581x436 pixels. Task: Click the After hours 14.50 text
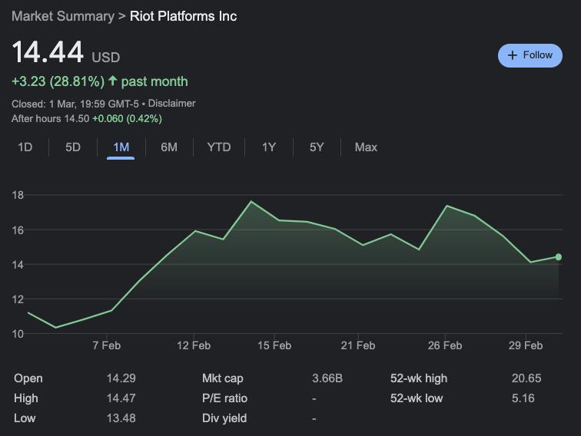[x=51, y=119]
